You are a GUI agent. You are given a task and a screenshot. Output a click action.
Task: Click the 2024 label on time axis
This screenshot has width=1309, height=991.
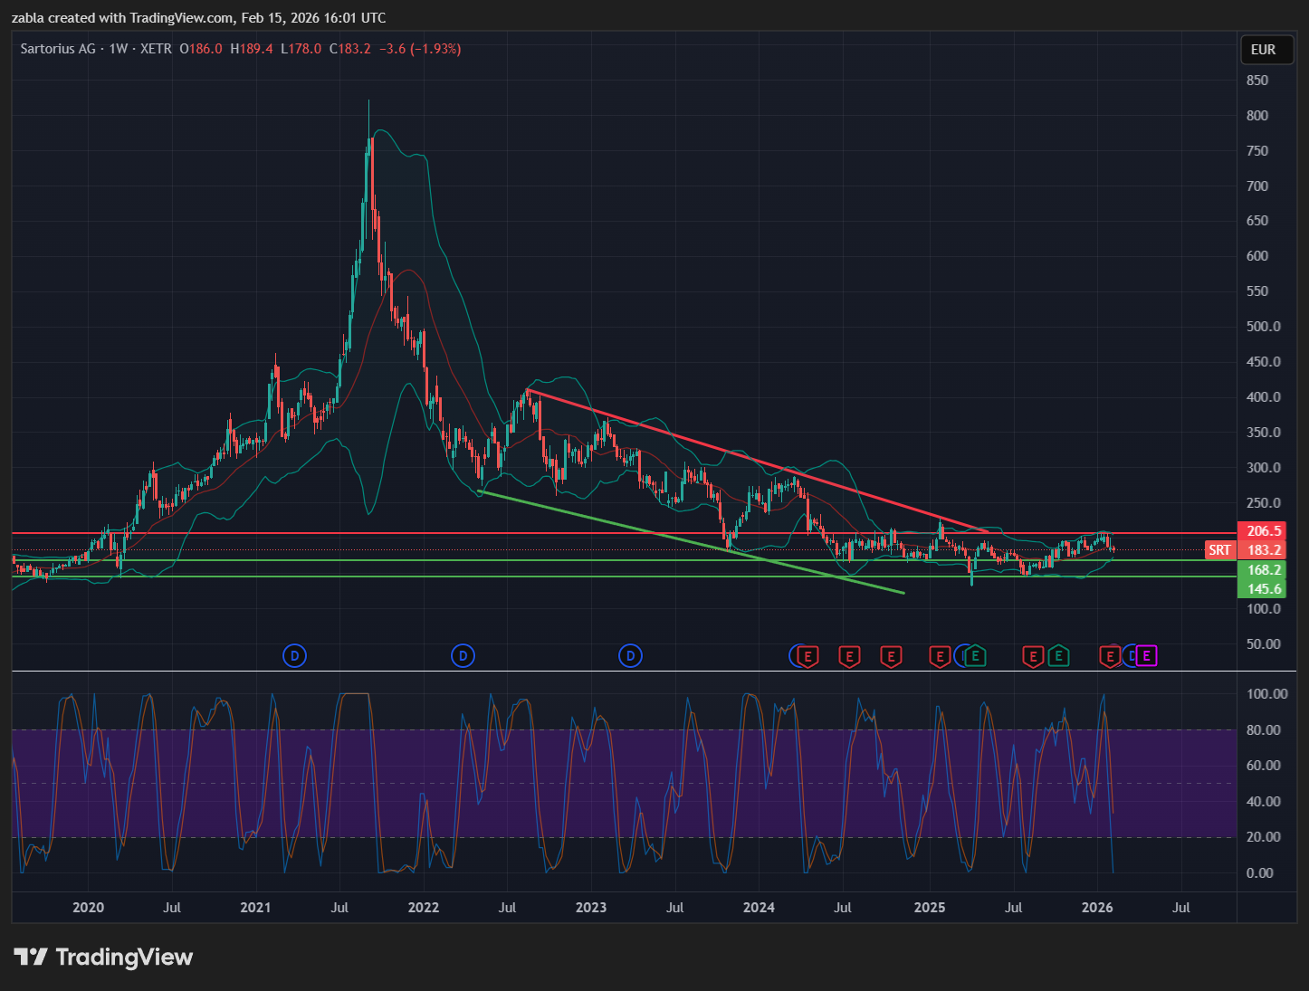click(x=759, y=908)
